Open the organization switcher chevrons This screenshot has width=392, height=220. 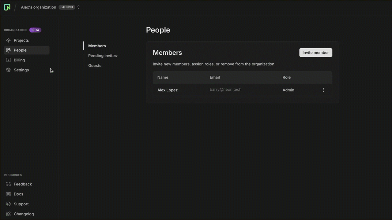click(x=78, y=7)
